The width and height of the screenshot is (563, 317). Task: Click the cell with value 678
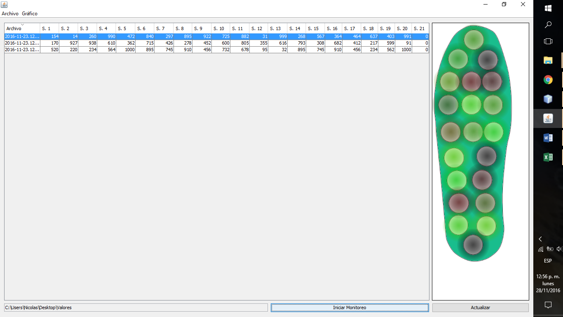[x=239, y=50]
